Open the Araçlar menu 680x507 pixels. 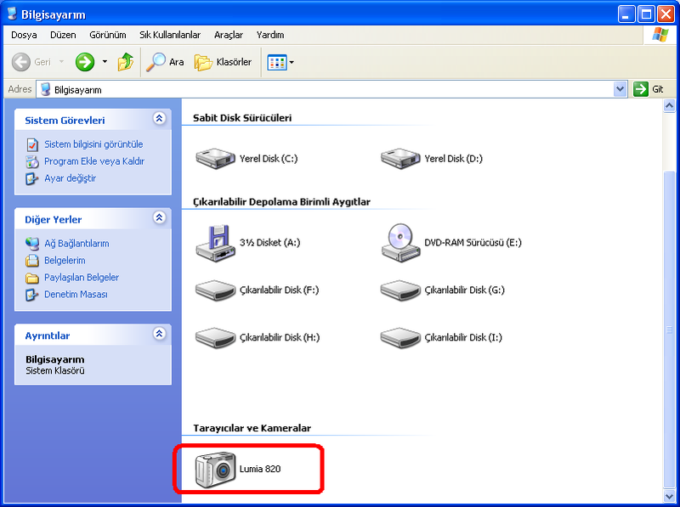click(x=229, y=35)
